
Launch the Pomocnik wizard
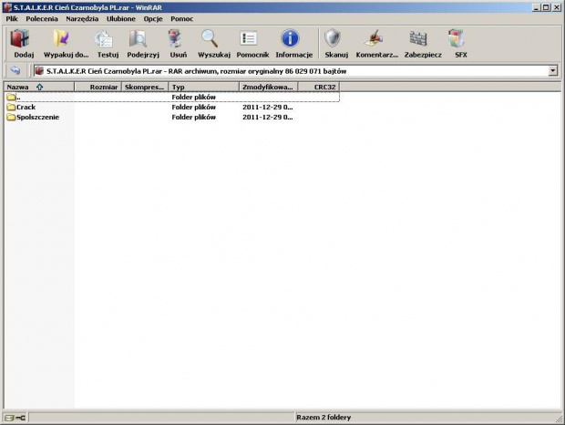tap(248, 38)
